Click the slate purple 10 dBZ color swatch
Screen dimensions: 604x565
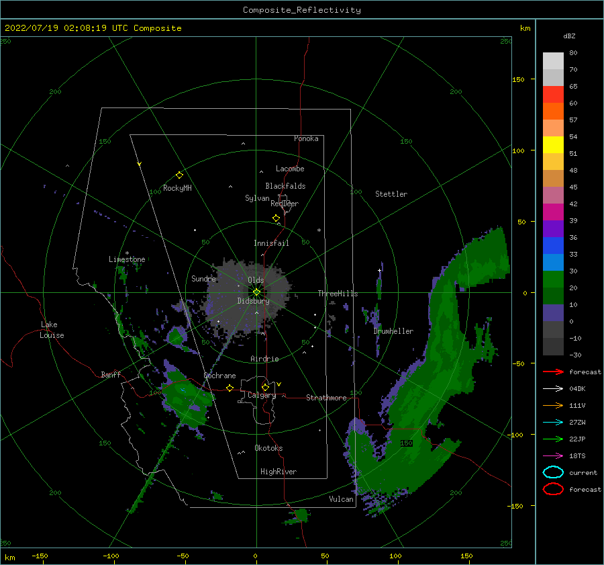click(x=553, y=313)
